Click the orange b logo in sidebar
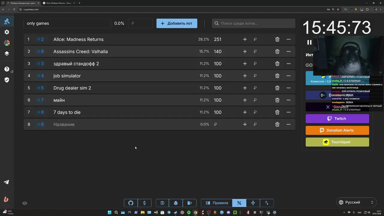This screenshot has height=216, width=384. [x=6, y=199]
